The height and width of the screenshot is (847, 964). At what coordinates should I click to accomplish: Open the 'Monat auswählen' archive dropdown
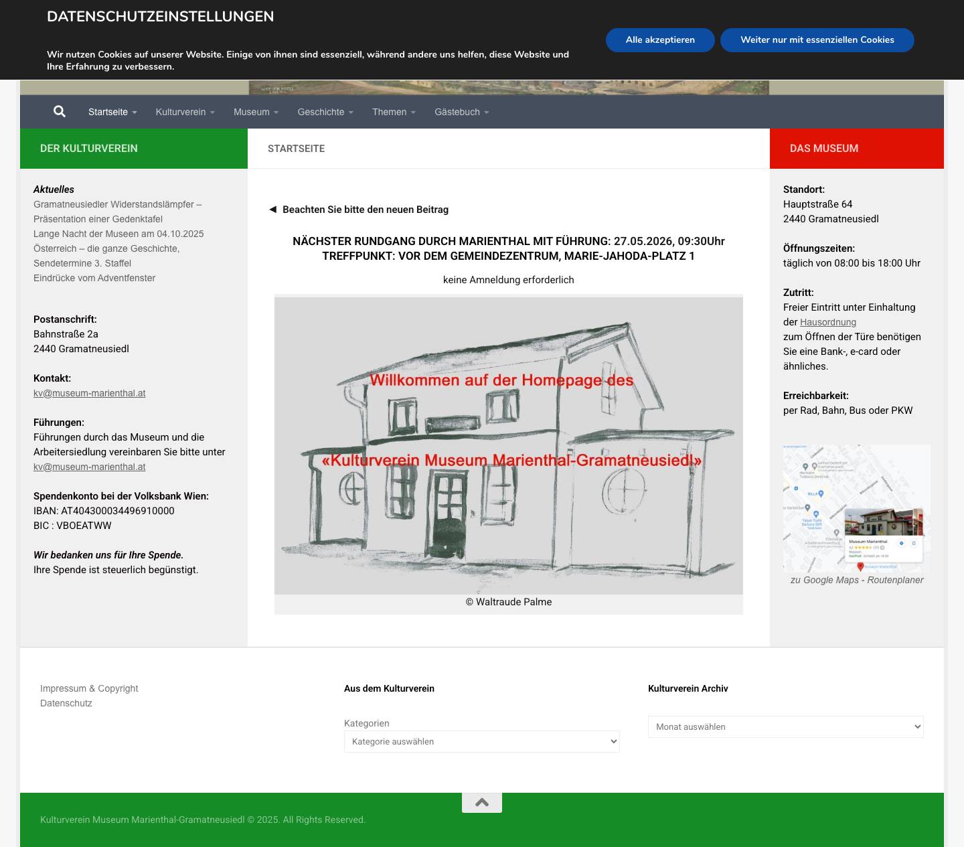(x=785, y=726)
